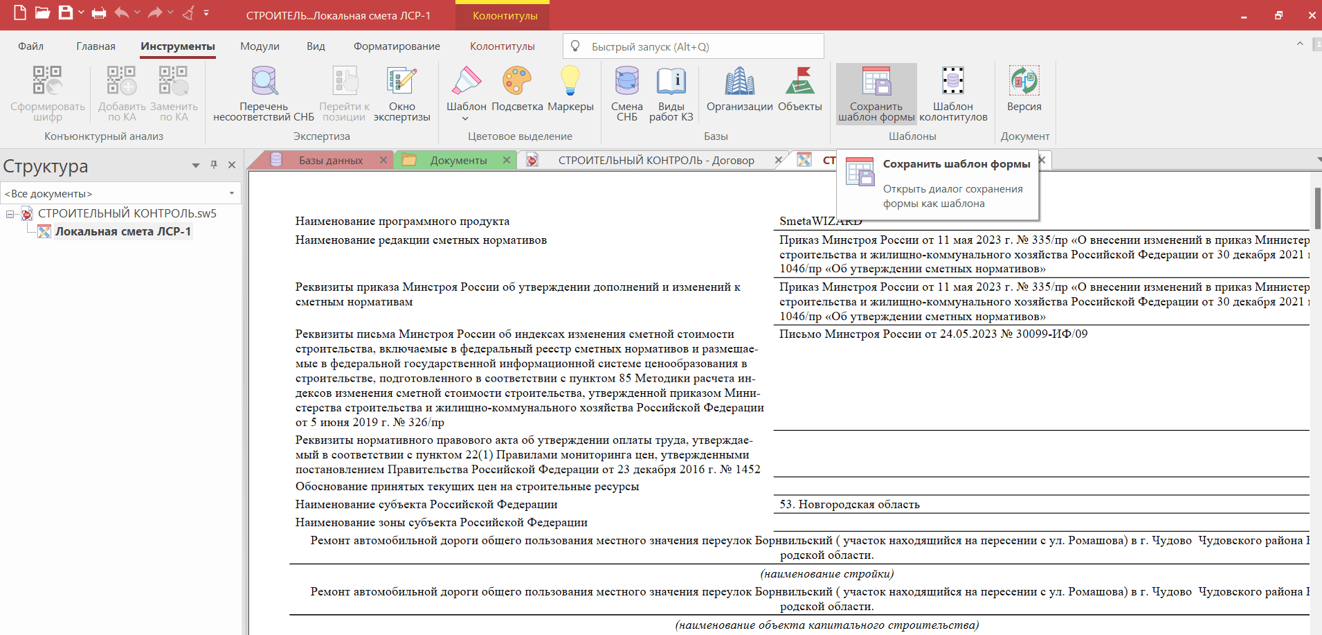Switch to the Вид ribbon tab
The width and height of the screenshot is (1322, 635).
point(316,46)
